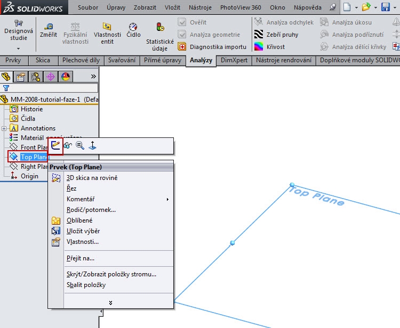Click the Top Plane midpoint handle

click(232, 243)
